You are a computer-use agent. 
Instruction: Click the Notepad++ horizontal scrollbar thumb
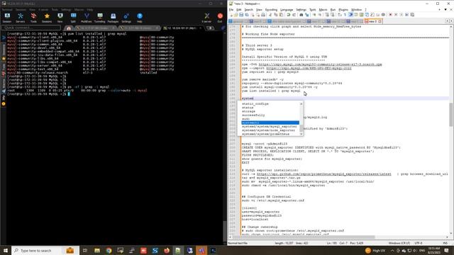pyautogui.click(x=304, y=237)
